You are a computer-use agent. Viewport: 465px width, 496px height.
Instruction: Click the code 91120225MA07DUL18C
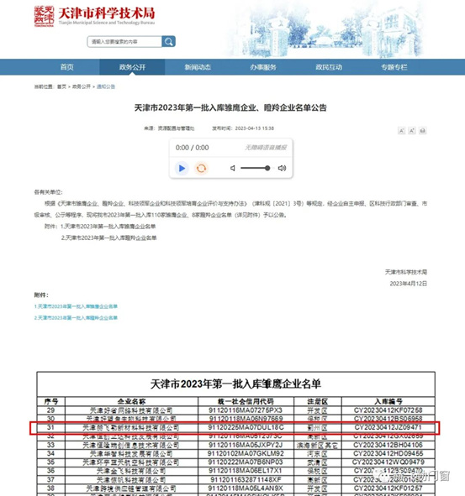[x=246, y=427]
